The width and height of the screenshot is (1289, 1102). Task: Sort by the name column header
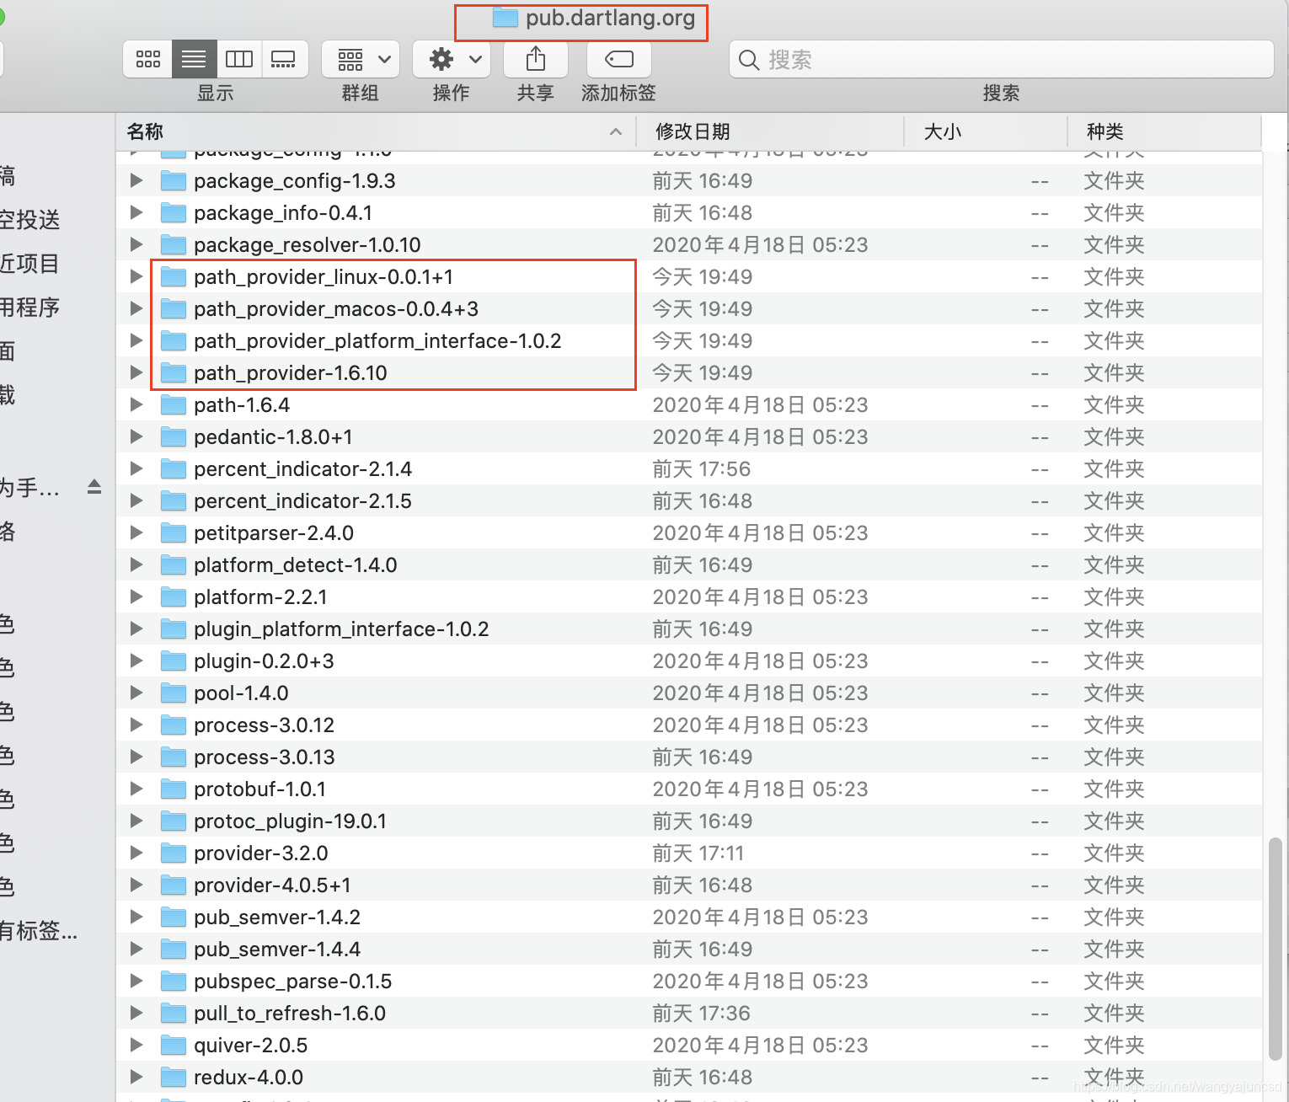375,131
